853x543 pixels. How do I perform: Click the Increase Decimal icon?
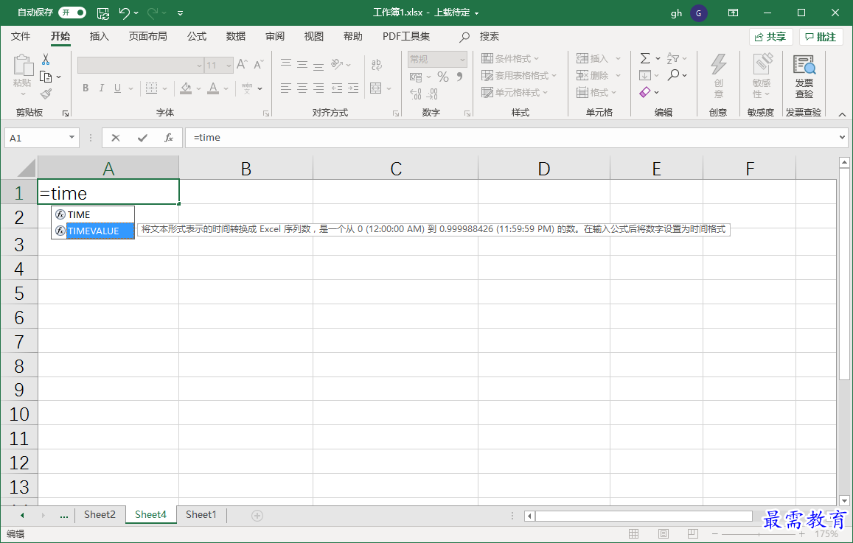(416, 94)
